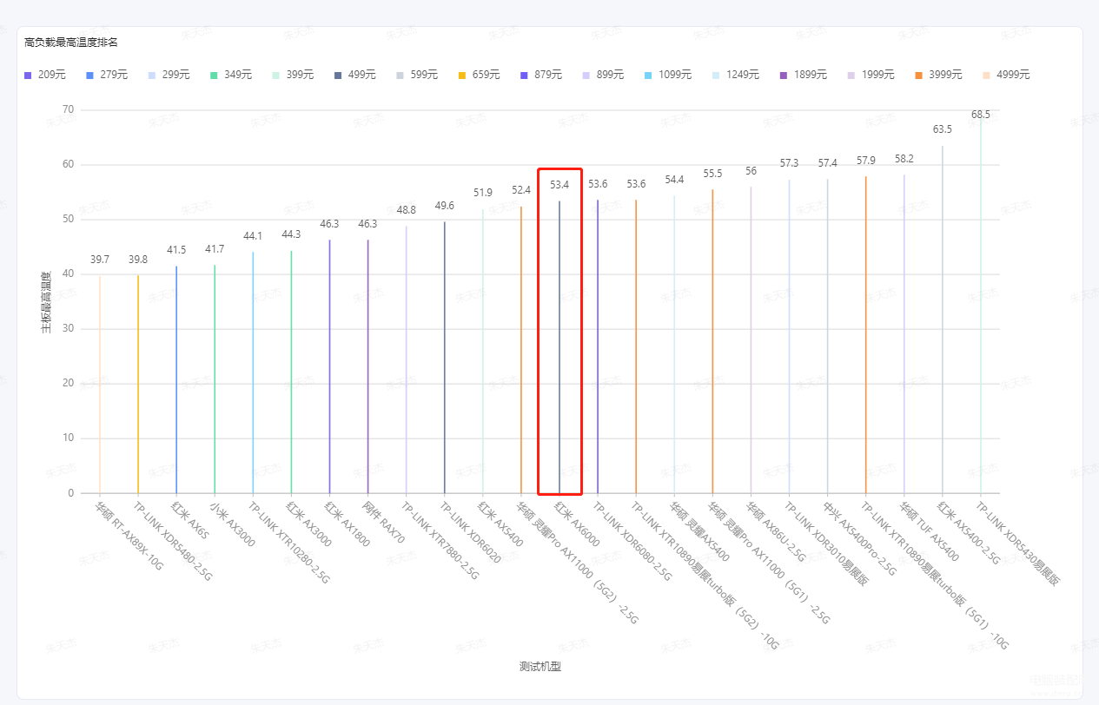Click the orange 3999元 legend swatch

pyautogui.click(x=919, y=75)
